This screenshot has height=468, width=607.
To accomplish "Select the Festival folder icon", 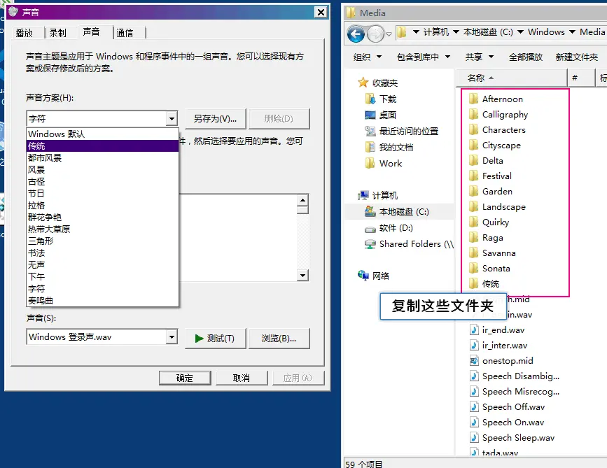I will (473, 176).
